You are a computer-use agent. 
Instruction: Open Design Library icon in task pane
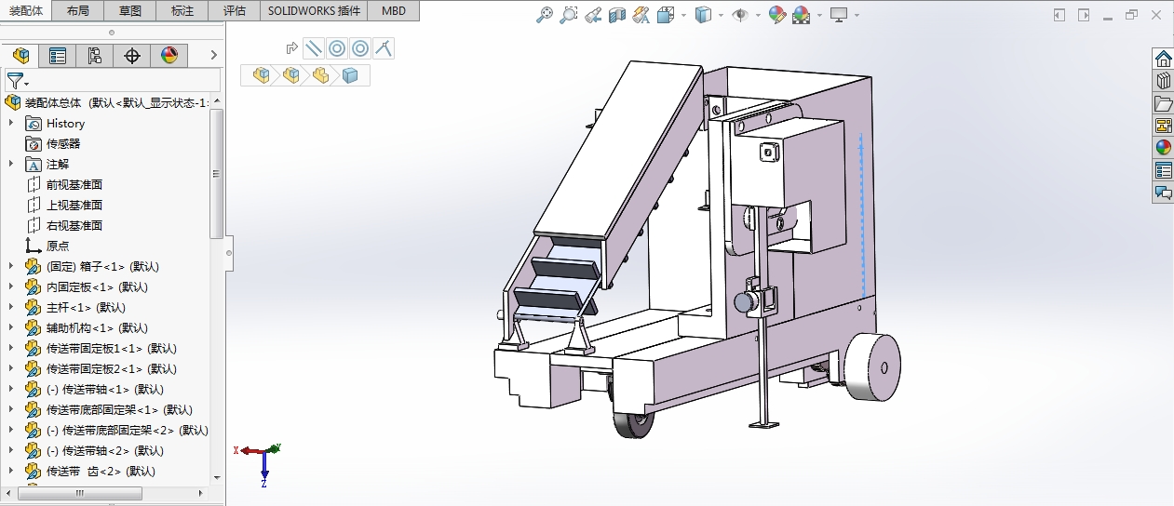click(x=1163, y=81)
